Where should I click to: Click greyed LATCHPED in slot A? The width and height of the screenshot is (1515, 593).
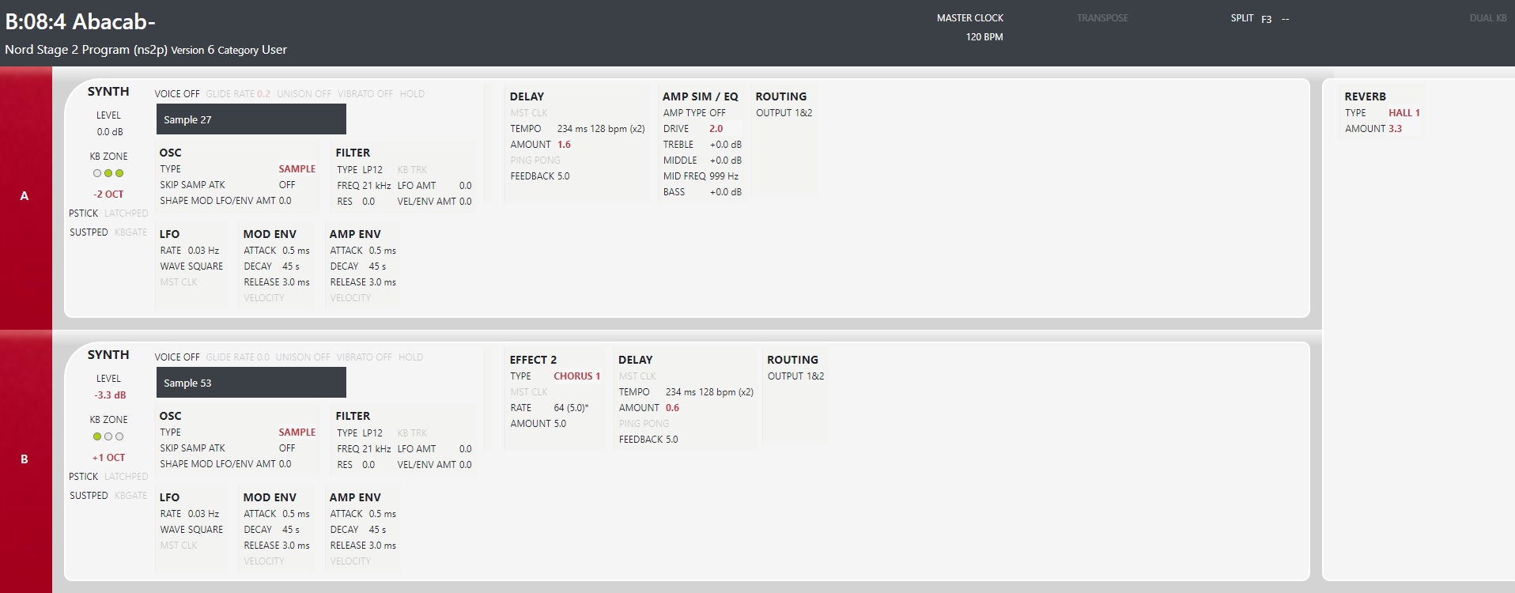[126, 213]
